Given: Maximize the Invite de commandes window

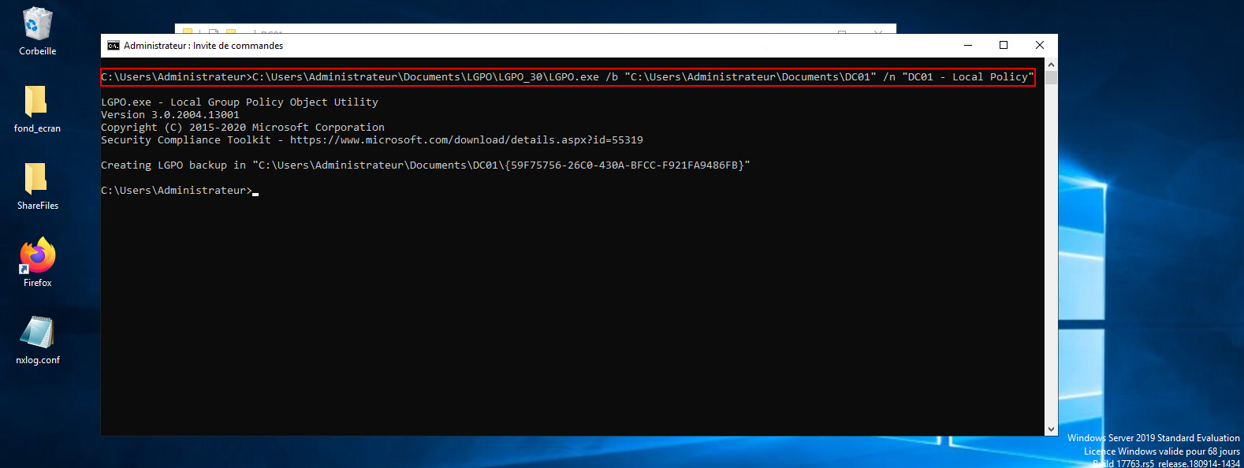Looking at the screenshot, I should coord(1004,46).
